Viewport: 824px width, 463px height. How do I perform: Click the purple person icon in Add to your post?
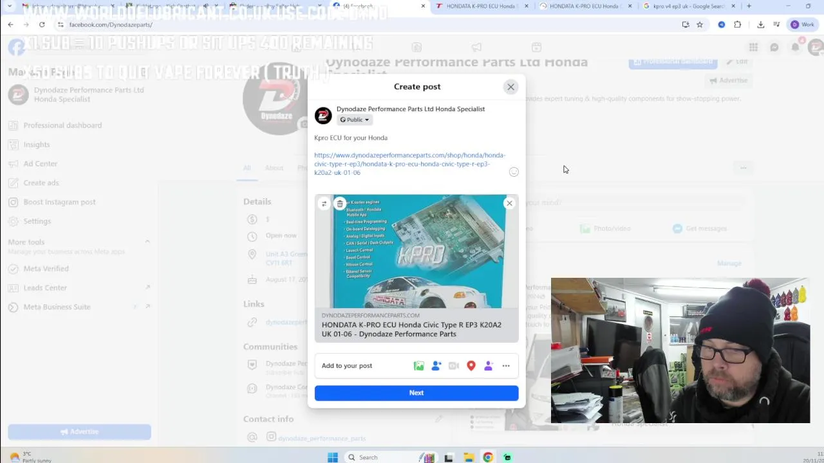point(489,366)
